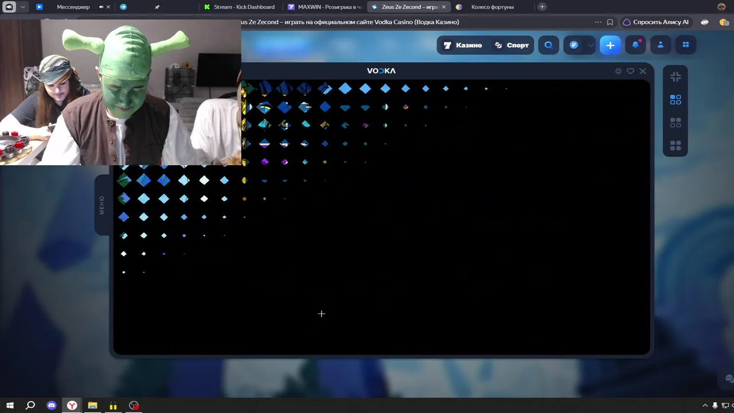Click the exit fullscreen icon in the right sidebar
This screenshot has width=734, height=413.
point(676,77)
